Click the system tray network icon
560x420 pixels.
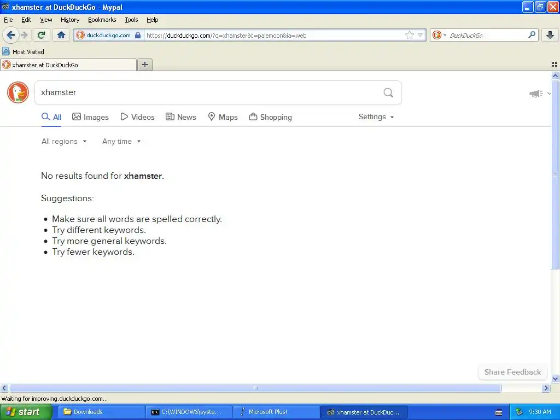520,412
